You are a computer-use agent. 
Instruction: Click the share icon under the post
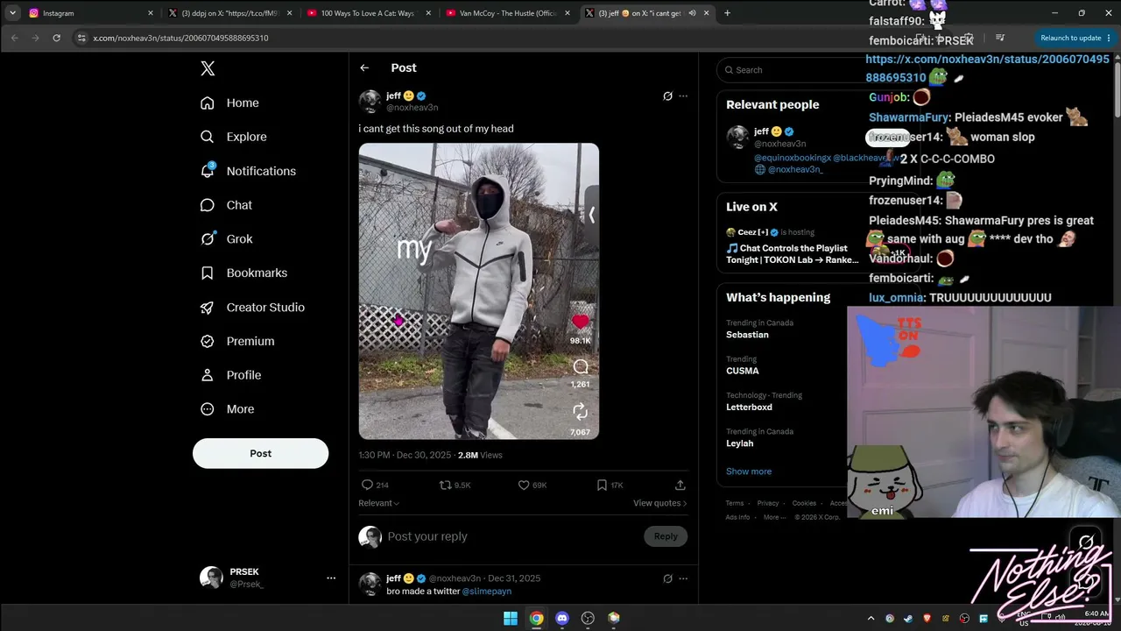(680, 485)
